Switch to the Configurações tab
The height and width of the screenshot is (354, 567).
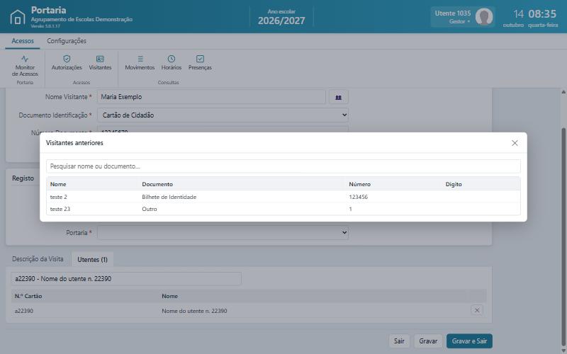click(x=67, y=41)
